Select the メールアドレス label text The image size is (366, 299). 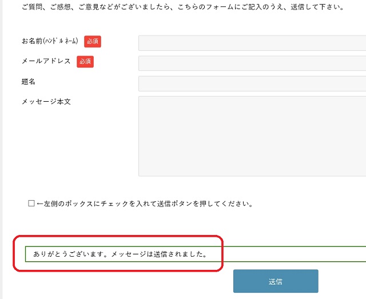46,61
